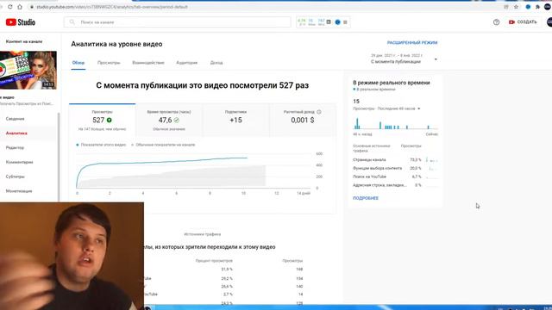552x310 pixels.
Task: Expand the Просмотры Последние 48 часов dropdown
Action: [x=386, y=108]
